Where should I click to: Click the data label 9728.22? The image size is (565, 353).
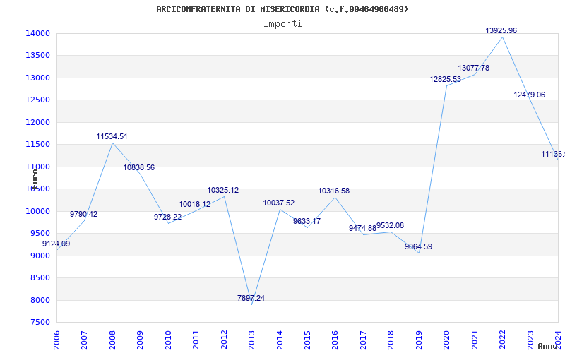point(168,217)
